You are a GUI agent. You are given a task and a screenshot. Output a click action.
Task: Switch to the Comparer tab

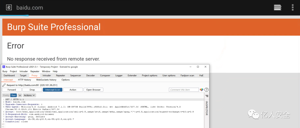click(105, 76)
